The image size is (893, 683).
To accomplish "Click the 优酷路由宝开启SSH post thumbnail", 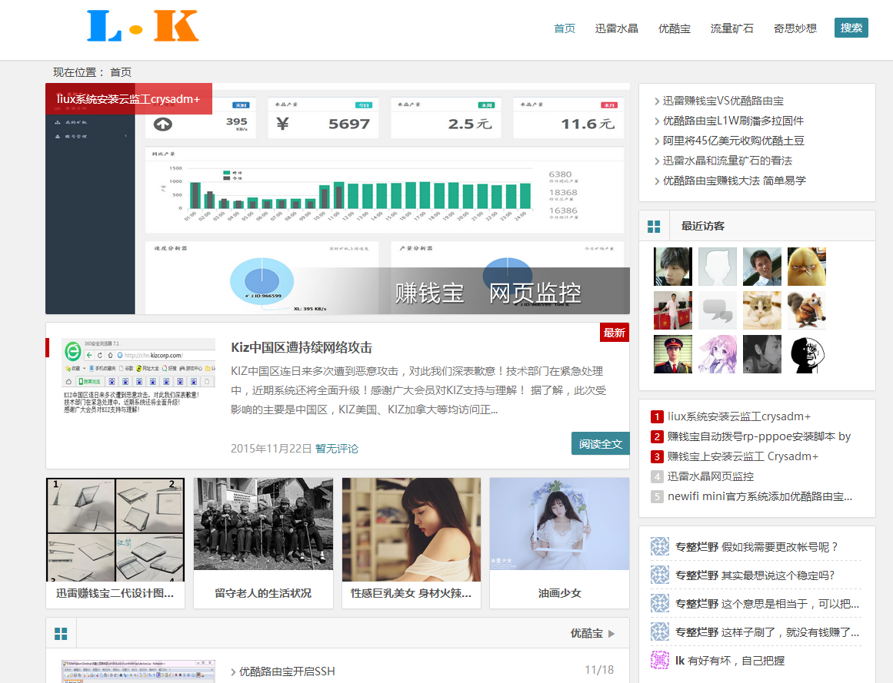I will (x=138, y=671).
